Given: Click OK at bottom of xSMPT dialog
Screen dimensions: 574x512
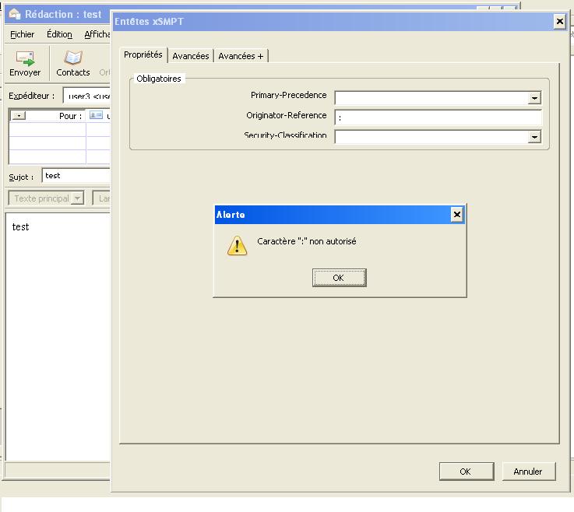Looking at the screenshot, I should click(x=465, y=472).
